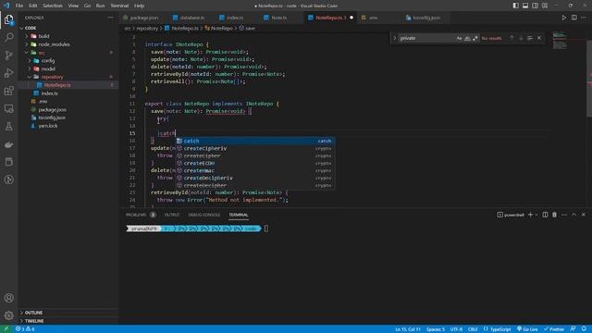Open the Extensions view
This screenshot has width=592, height=333.
8,91
